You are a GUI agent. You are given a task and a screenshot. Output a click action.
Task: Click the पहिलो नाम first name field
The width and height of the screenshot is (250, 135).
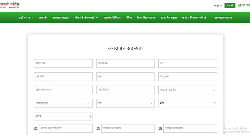coord(63,63)
